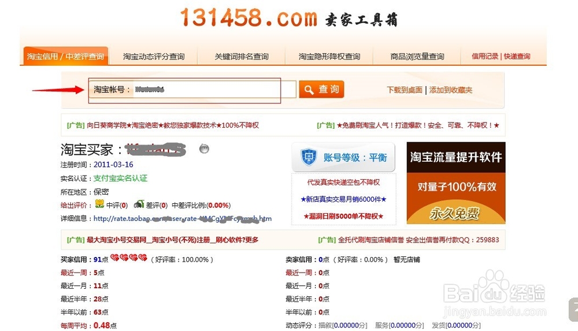Click 发货[0.00000分] dynamic score
This screenshot has height=331, width=578.
click(x=457, y=325)
